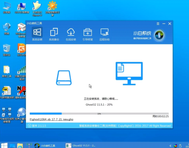The image size is (189, 148).
Task: Open the 远程协助 tab
Action: point(105,34)
